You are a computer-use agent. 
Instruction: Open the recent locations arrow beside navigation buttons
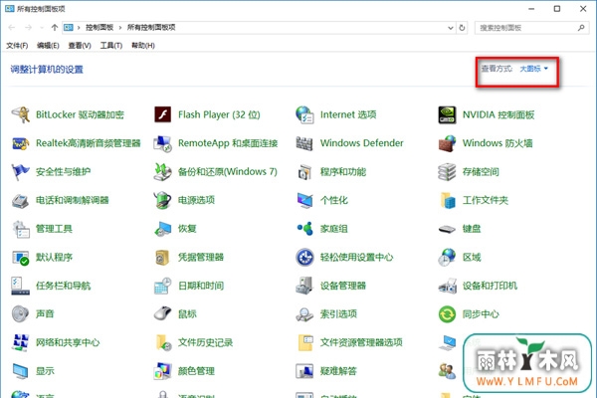(42, 28)
